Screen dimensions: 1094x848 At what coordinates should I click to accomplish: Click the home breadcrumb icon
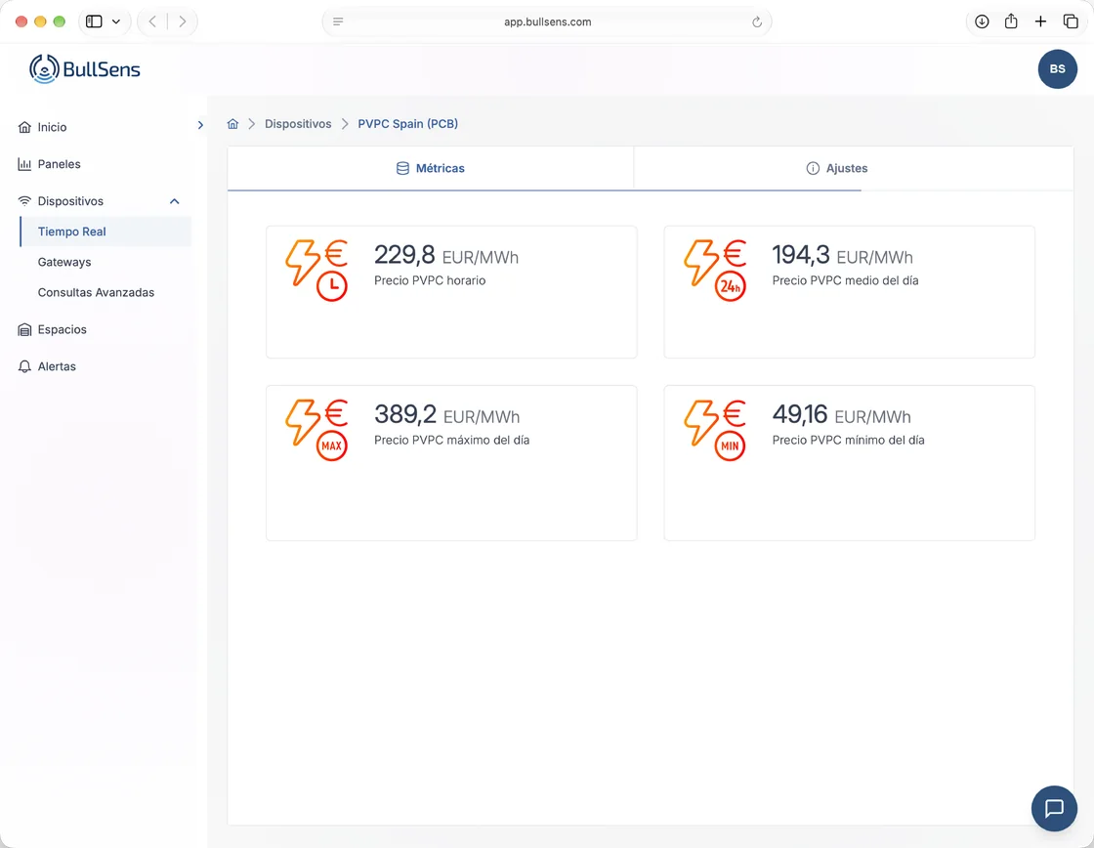point(233,123)
